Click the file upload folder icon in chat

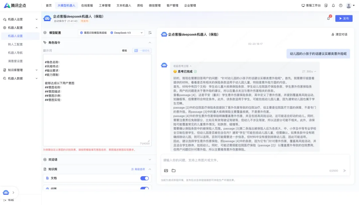[174, 170]
